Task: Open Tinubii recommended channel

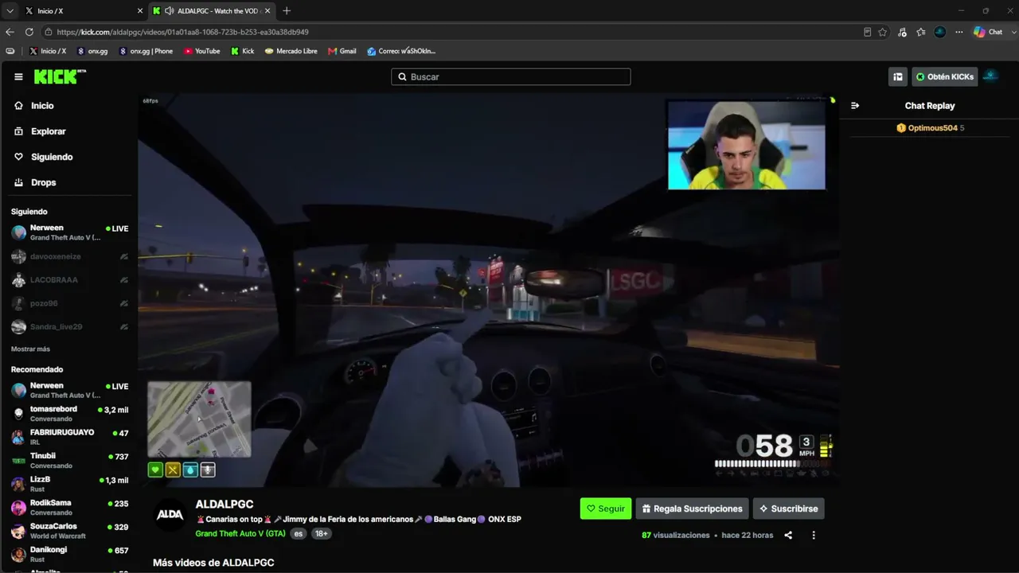Action: [x=69, y=461]
